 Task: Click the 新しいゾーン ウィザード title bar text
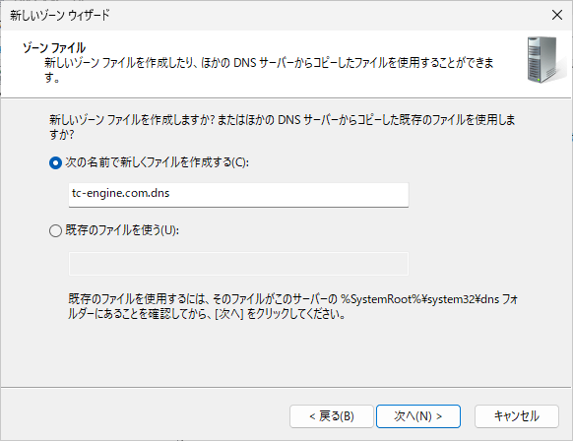60,16
